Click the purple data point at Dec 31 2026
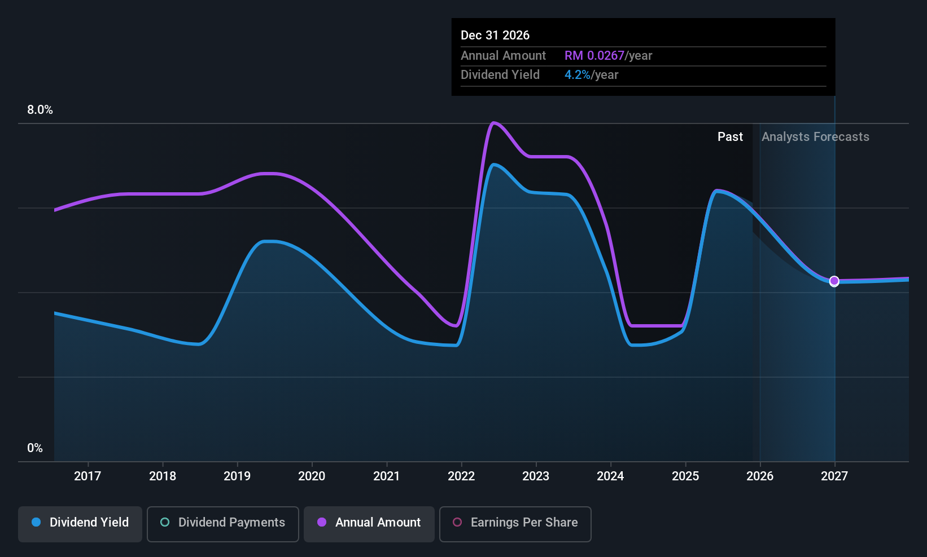This screenshot has height=557, width=927. [834, 281]
